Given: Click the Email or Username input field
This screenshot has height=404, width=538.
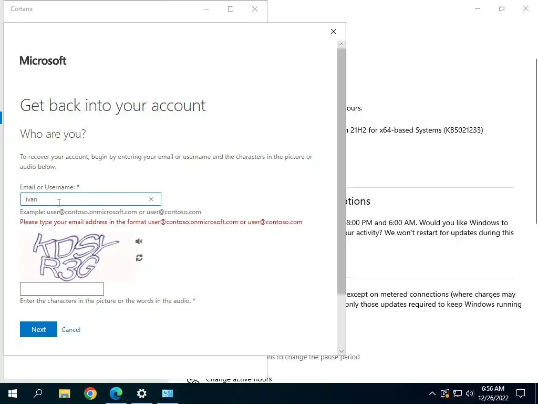Looking at the screenshot, I should pos(90,199).
